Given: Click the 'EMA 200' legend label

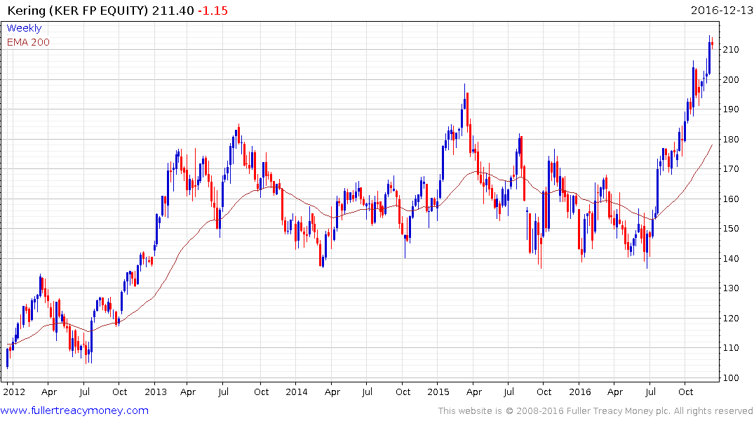Looking at the screenshot, I should [28, 42].
